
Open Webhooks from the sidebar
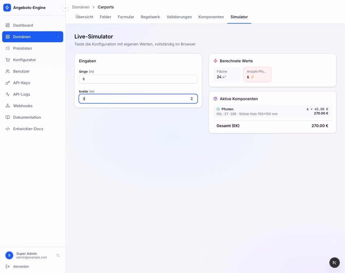(x=33, y=106)
